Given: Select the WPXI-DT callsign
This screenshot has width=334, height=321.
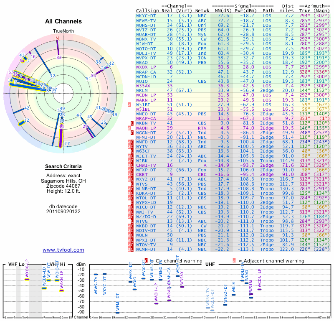Looking at the screenshot, I should (146, 240).
